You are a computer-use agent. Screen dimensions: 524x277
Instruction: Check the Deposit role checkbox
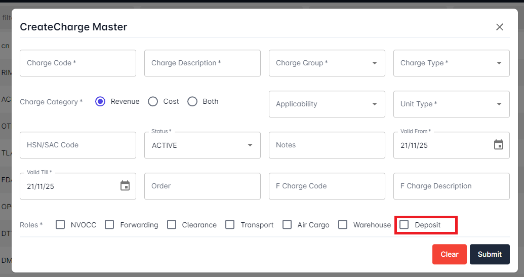[404, 224]
